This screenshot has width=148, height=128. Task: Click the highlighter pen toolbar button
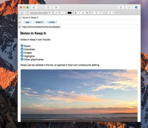tap(63, 13)
